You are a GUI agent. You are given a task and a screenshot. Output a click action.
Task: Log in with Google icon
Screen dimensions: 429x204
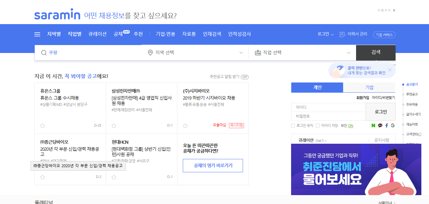[393, 126]
